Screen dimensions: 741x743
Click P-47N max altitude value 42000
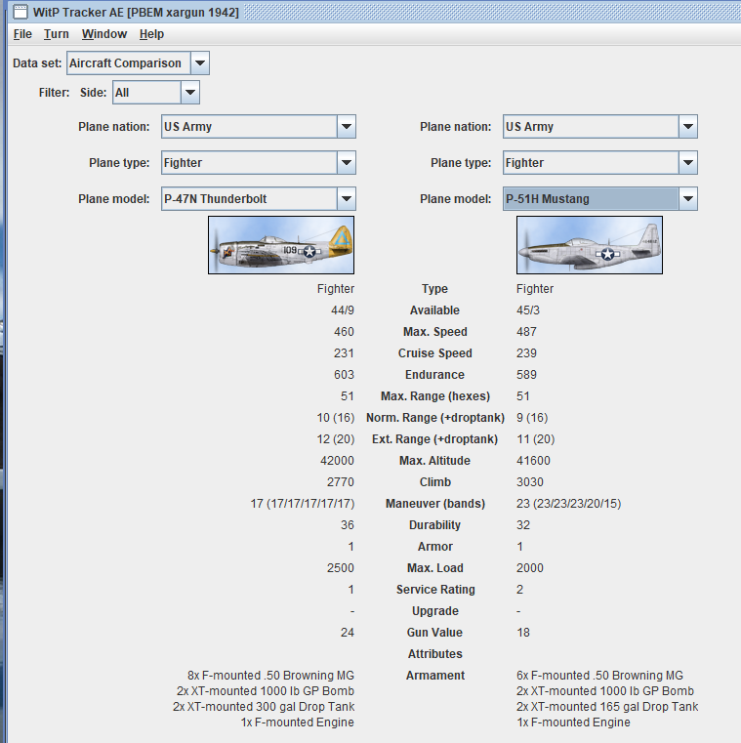[337, 460]
